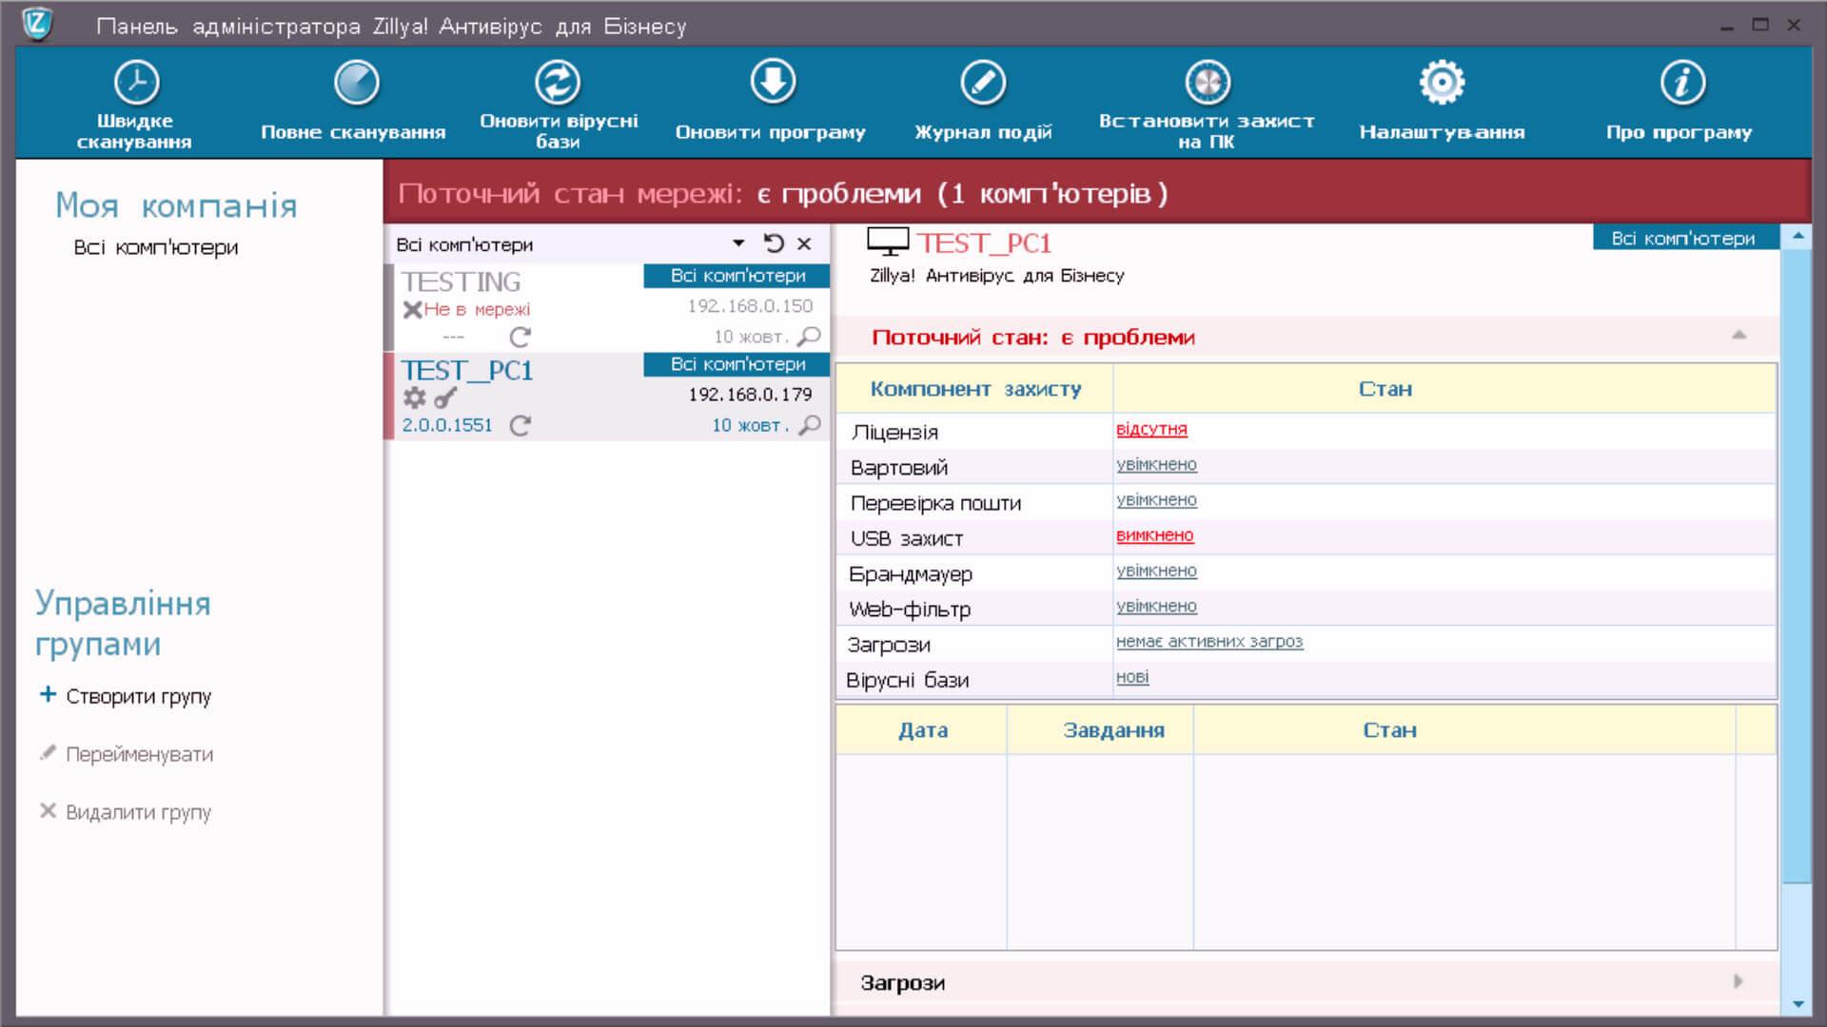Update virus databases (Оновити вірусні бази)
The width and height of the screenshot is (1827, 1027).
point(558,104)
